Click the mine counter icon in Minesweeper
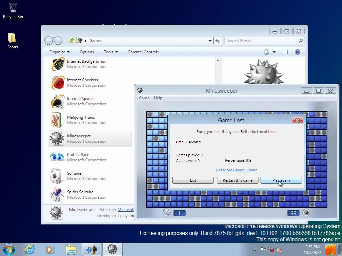Image resolution: width=342 pixels, height=256 pixels. click(306, 212)
